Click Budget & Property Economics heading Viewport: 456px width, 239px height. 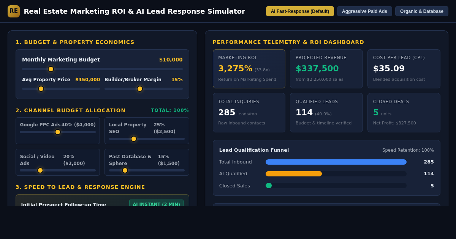tap(75, 42)
